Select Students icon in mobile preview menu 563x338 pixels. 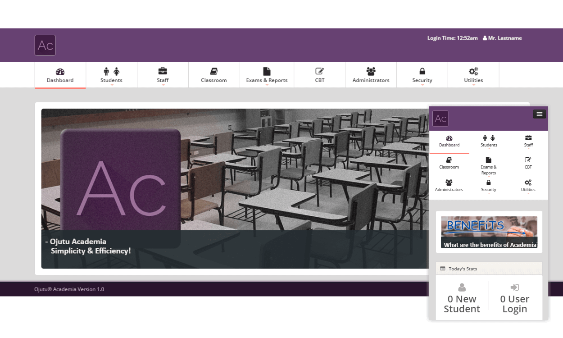pyautogui.click(x=489, y=138)
